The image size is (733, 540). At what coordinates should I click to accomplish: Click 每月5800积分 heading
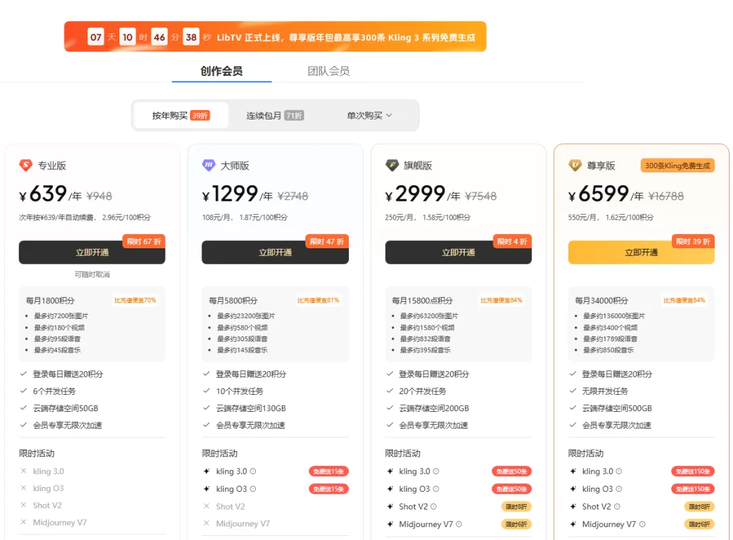(233, 301)
